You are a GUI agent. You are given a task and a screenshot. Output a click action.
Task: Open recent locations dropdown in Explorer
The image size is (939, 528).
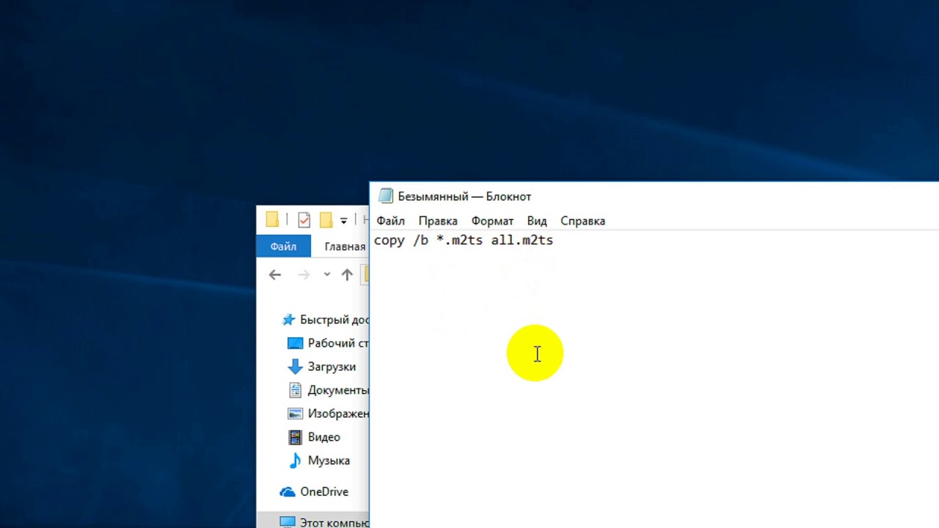[326, 275]
